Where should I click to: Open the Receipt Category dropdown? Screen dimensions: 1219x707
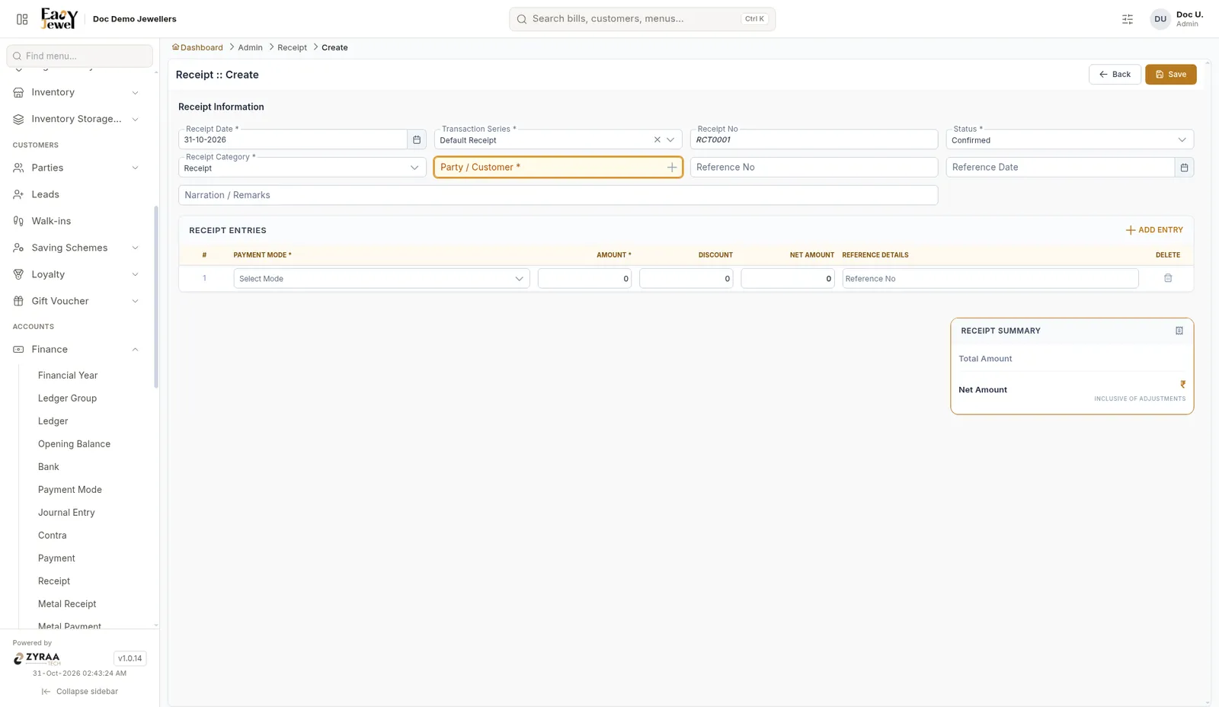point(302,168)
